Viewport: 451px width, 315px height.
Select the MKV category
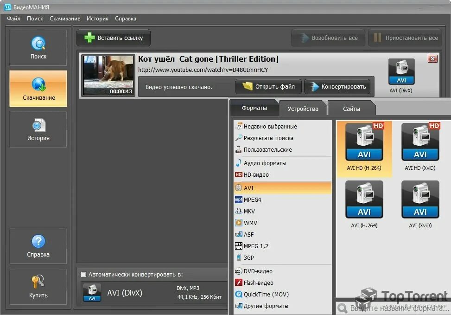click(x=283, y=211)
